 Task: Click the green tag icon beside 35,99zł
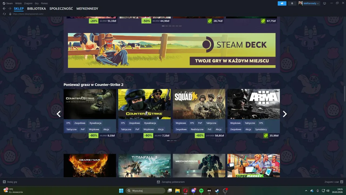coord(266,135)
